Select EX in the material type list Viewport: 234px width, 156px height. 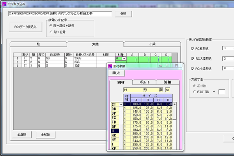point(115,118)
